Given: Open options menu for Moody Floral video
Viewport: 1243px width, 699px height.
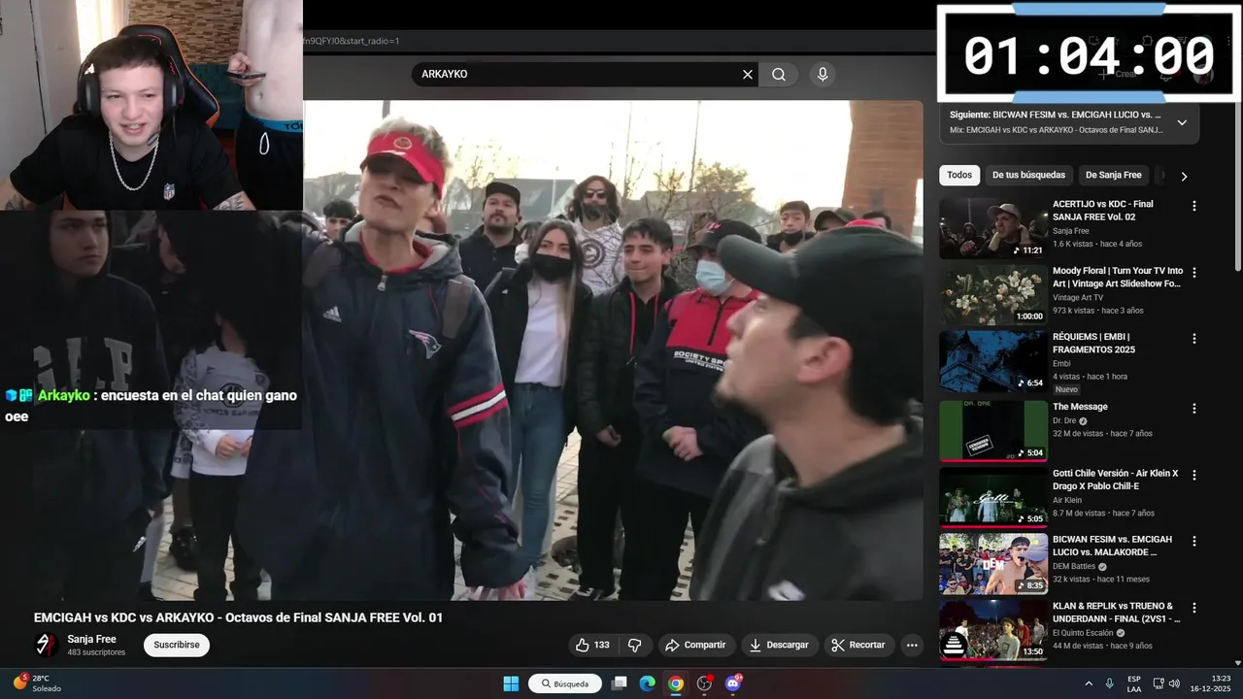Looking at the screenshot, I should 1194,273.
